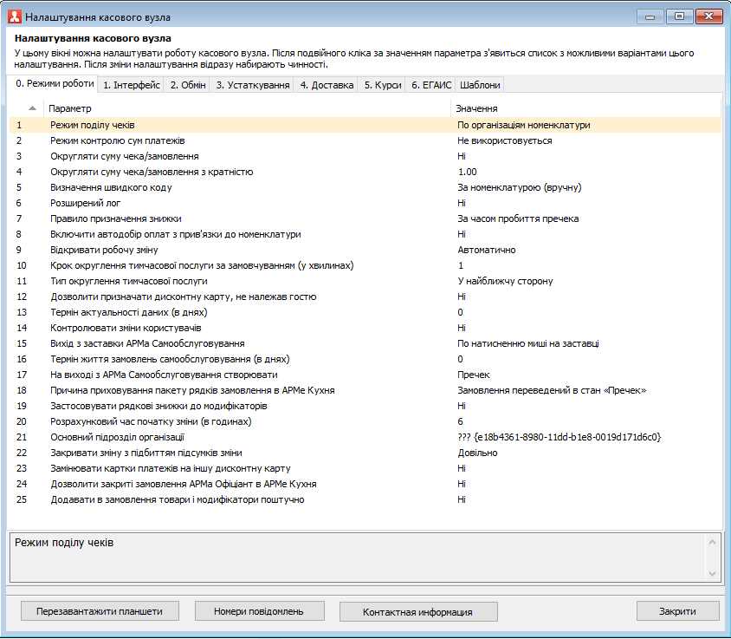Open the 5. Курси tab
The height and width of the screenshot is (639, 731).
click(x=382, y=85)
